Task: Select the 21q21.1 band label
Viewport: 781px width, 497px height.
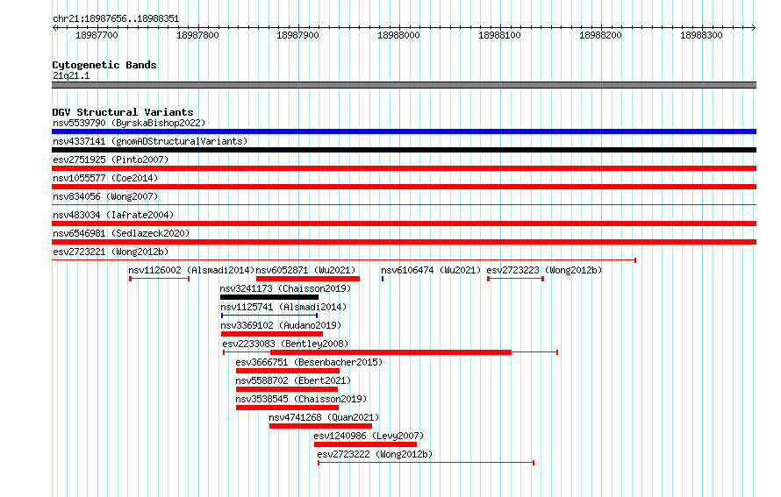Action: [x=71, y=75]
